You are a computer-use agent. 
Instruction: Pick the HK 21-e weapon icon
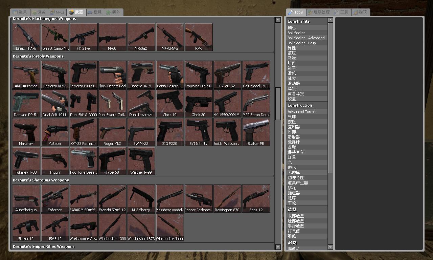pyautogui.click(x=84, y=37)
